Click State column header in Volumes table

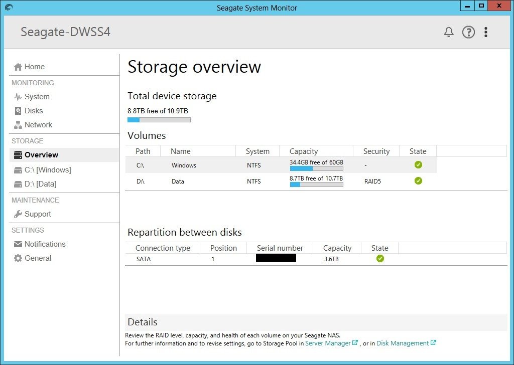coord(418,151)
